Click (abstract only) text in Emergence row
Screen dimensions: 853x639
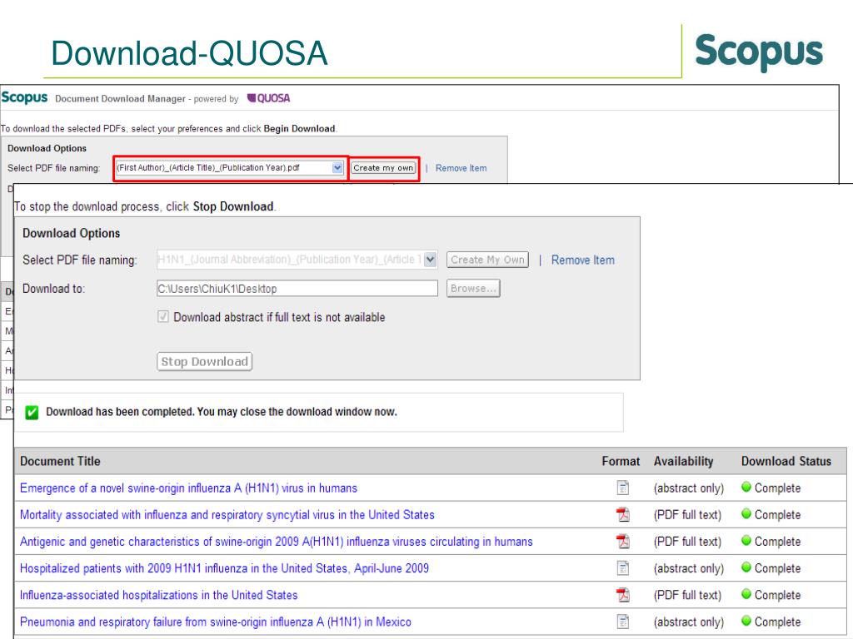click(689, 488)
